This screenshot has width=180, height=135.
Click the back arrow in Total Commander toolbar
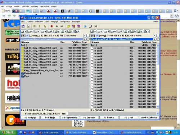(x=57, y=26)
